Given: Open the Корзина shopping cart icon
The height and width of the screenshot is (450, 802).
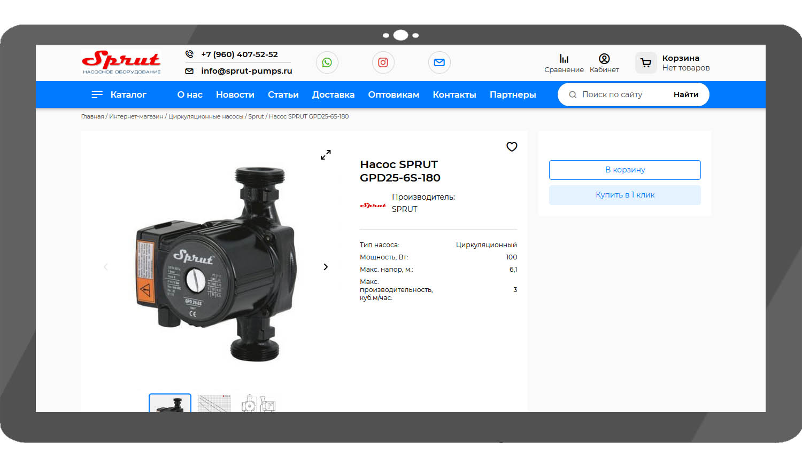Looking at the screenshot, I should coord(646,63).
